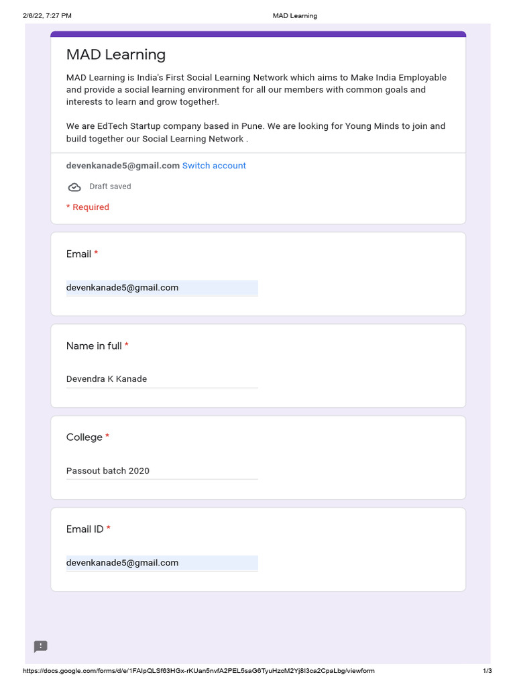This screenshot has width=515, height=687.
Task: Focus the Email input field
Action: pos(162,288)
